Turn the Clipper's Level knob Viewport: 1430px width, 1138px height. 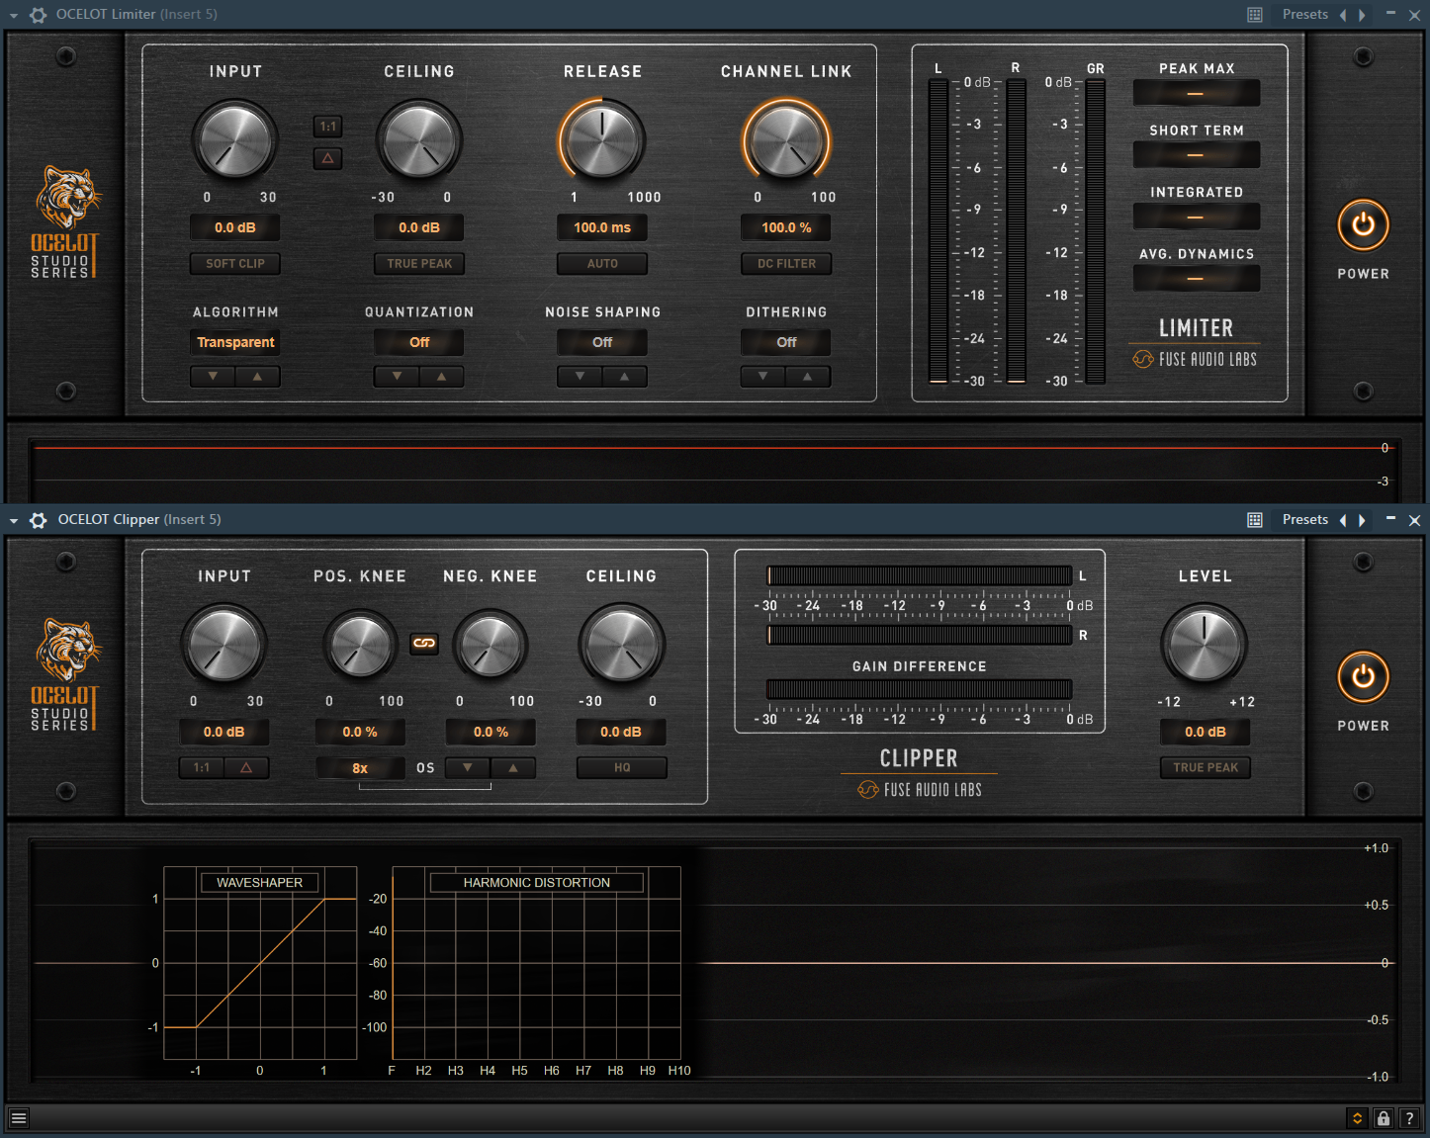1205,644
